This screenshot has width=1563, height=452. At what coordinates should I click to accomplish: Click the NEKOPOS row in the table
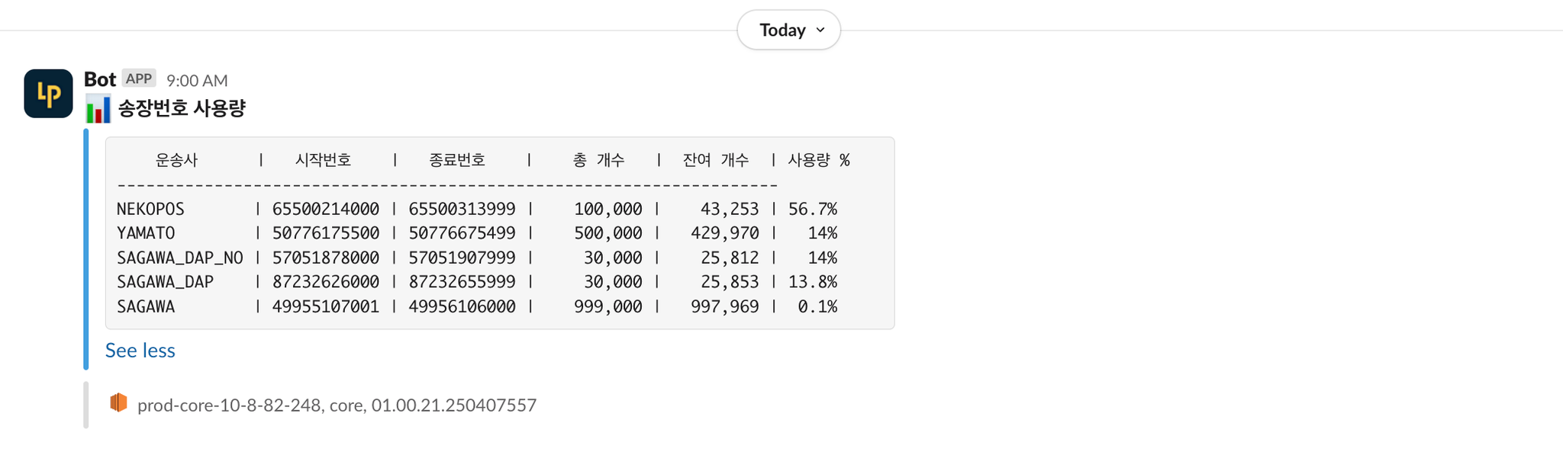(477, 209)
